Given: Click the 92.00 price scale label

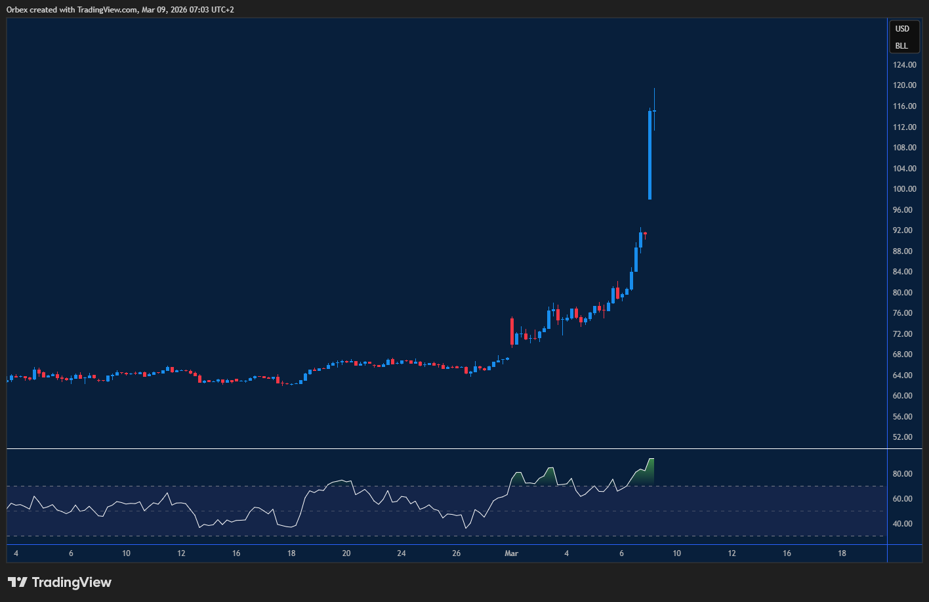Looking at the screenshot, I should 903,230.
